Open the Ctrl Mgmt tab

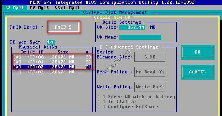click(67, 7)
